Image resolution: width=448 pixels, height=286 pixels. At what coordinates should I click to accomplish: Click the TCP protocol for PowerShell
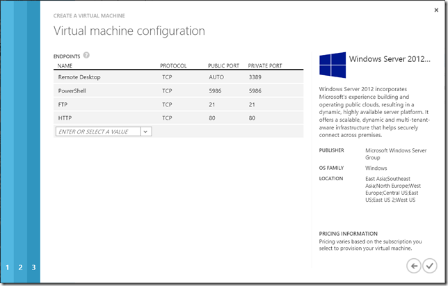click(x=167, y=91)
